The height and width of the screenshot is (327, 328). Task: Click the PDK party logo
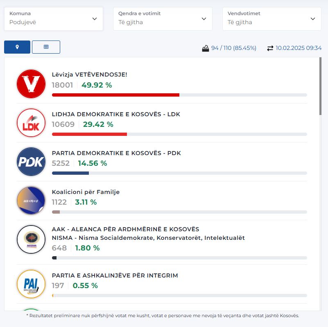pos(31,162)
